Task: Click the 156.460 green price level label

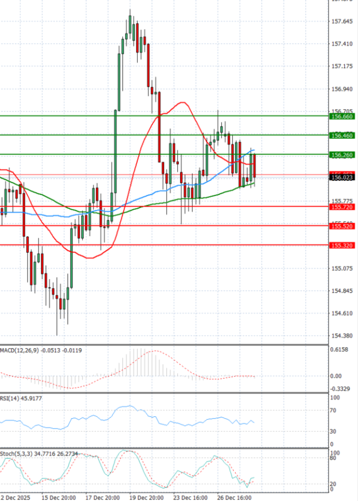Action: point(342,136)
